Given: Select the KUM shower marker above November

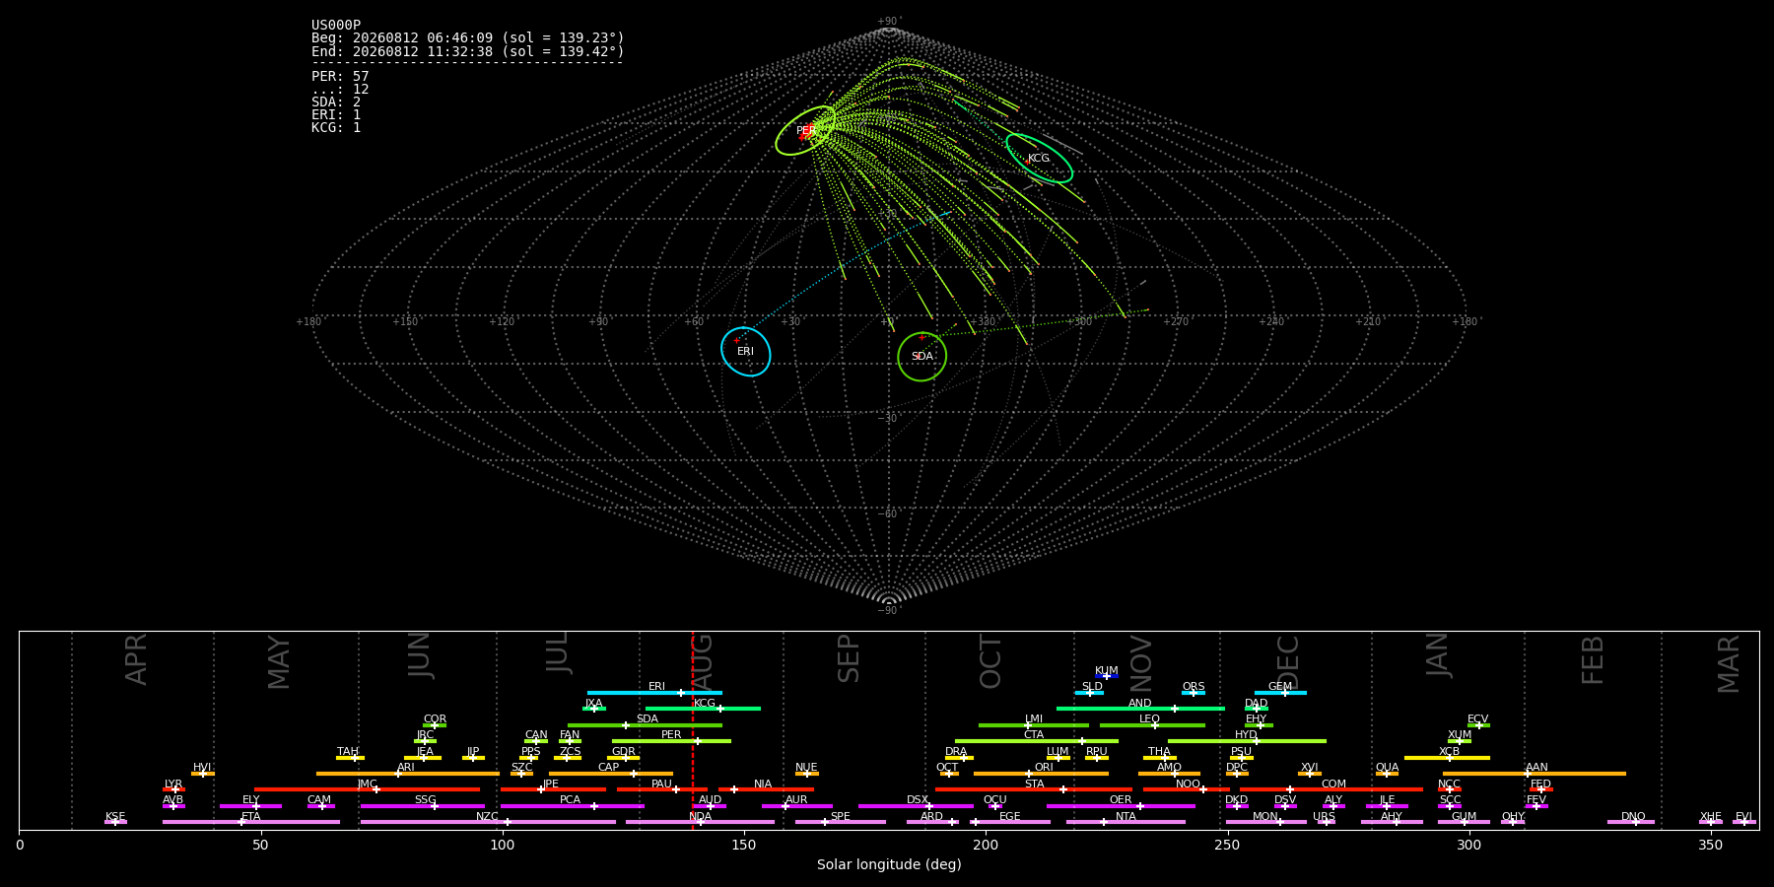Looking at the screenshot, I should (1107, 676).
